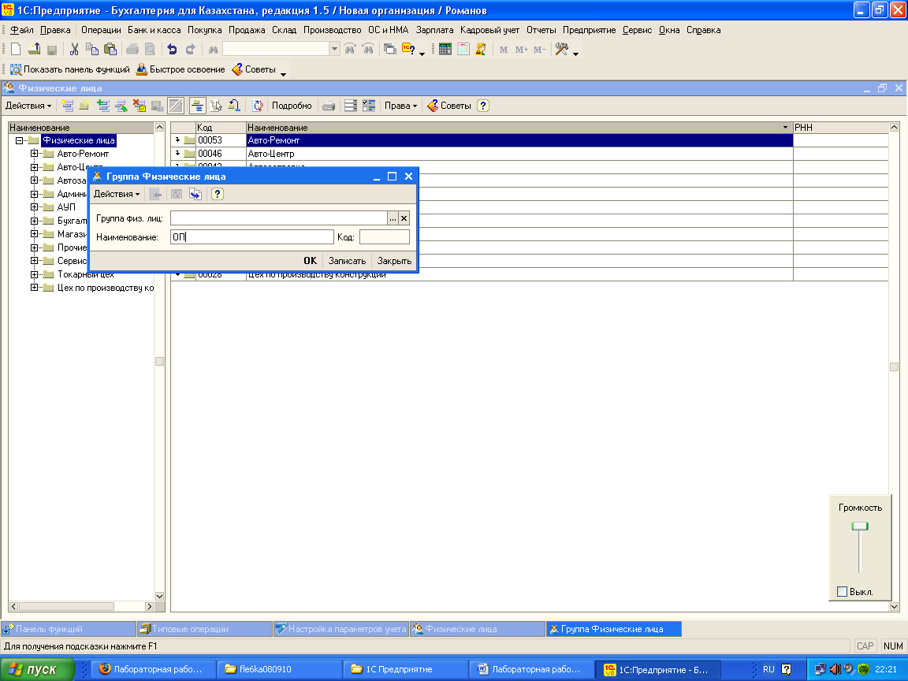Click the Add new group folder icon

(x=84, y=106)
